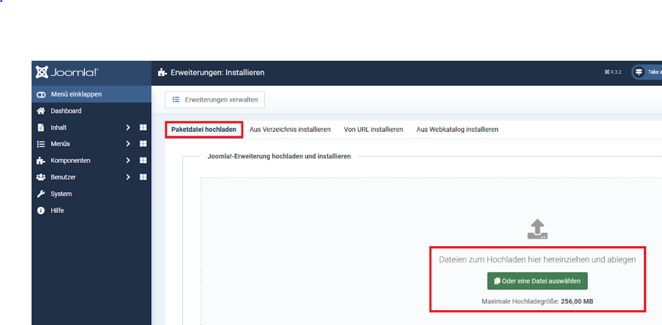Click Oder eine Datei auswählen button
The height and width of the screenshot is (325, 662).
(x=537, y=281)
